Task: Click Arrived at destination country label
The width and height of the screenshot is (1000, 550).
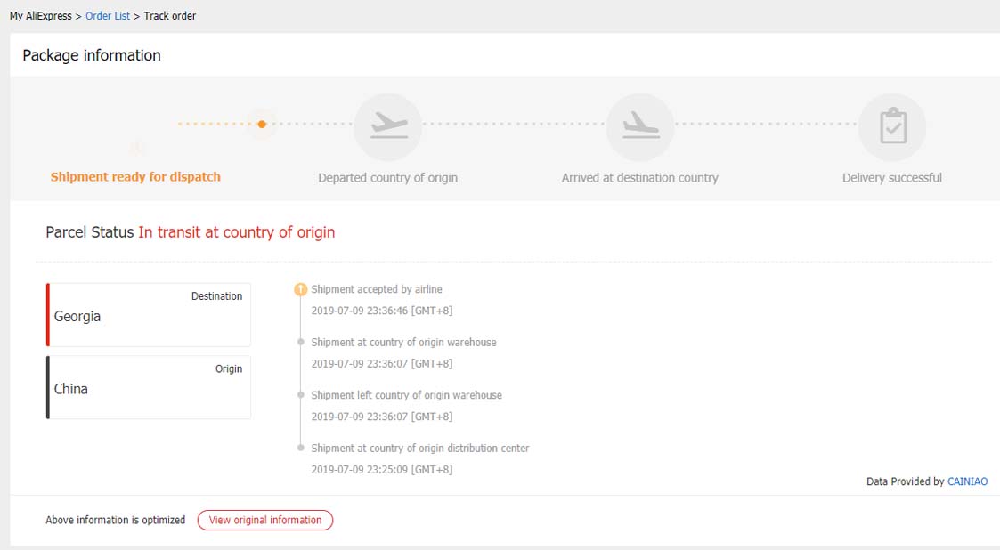Action: tap(639, 178)
